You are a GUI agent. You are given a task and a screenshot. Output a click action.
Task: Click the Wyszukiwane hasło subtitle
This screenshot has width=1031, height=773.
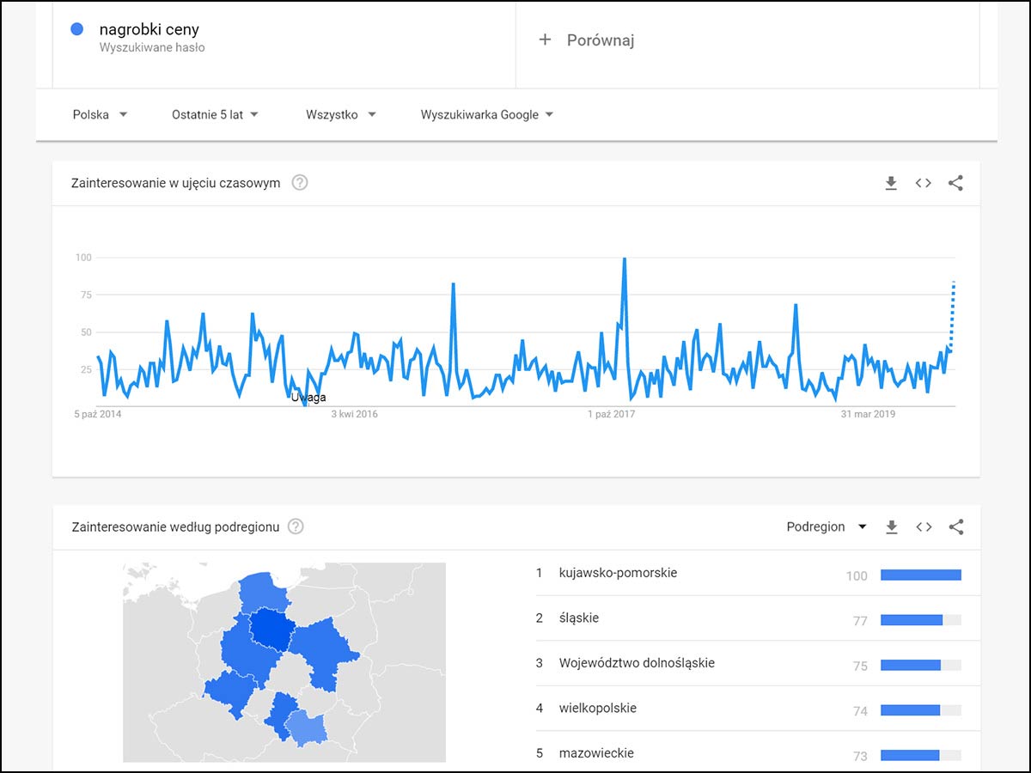tap(152, 48)
